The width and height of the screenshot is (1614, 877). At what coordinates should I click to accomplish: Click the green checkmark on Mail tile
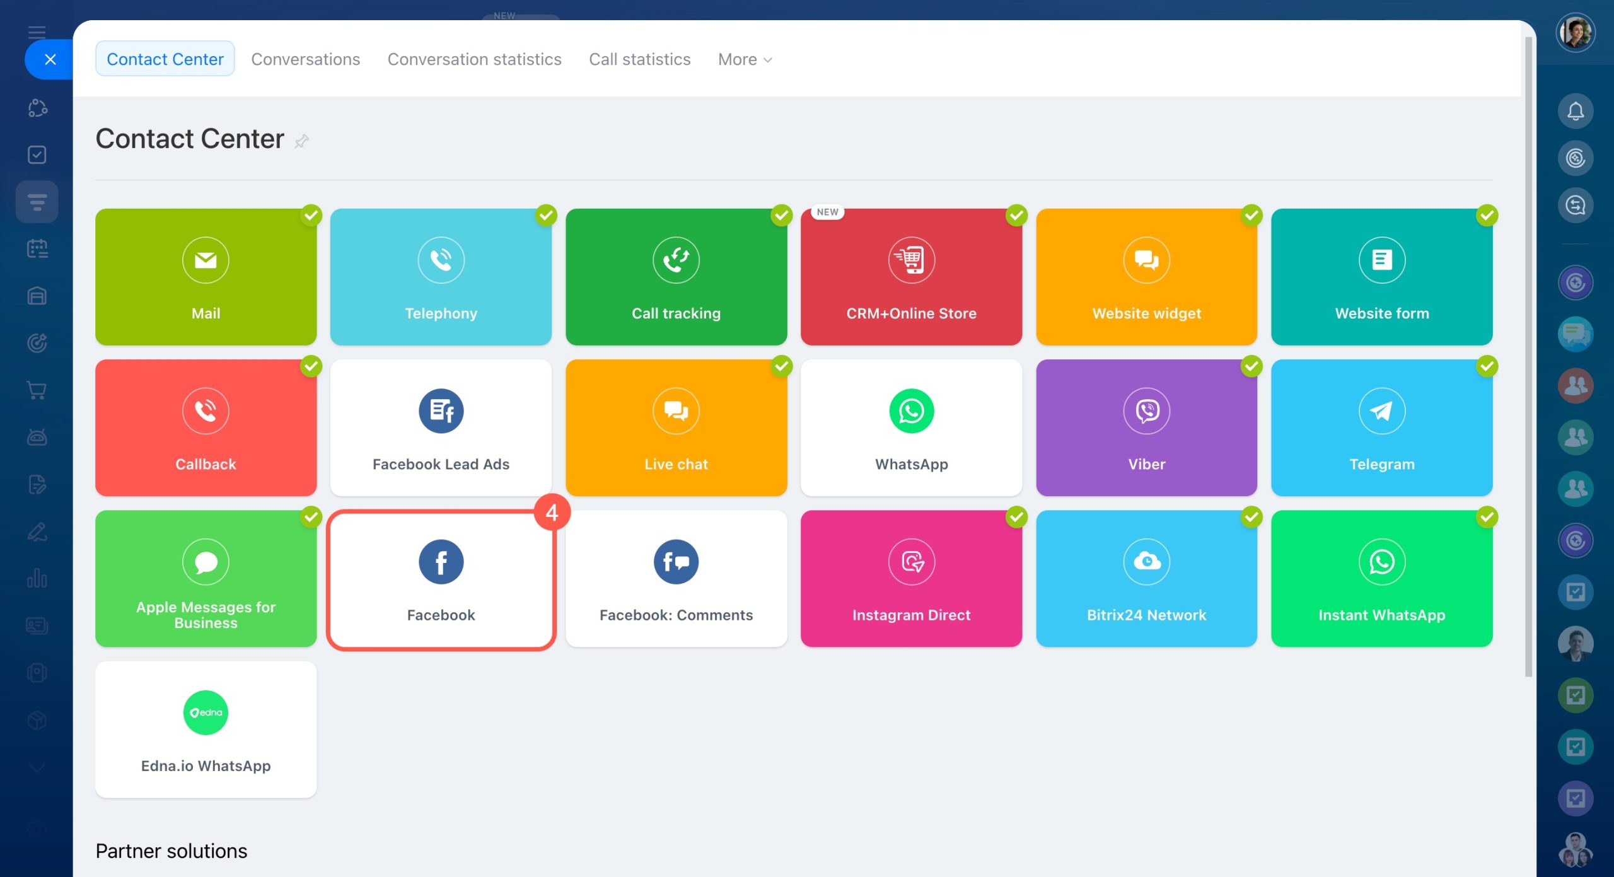point(311,216)
